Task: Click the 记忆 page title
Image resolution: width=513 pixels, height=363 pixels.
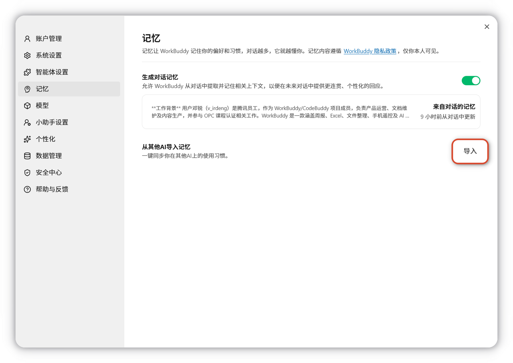Action: click(x=151, y=38)
